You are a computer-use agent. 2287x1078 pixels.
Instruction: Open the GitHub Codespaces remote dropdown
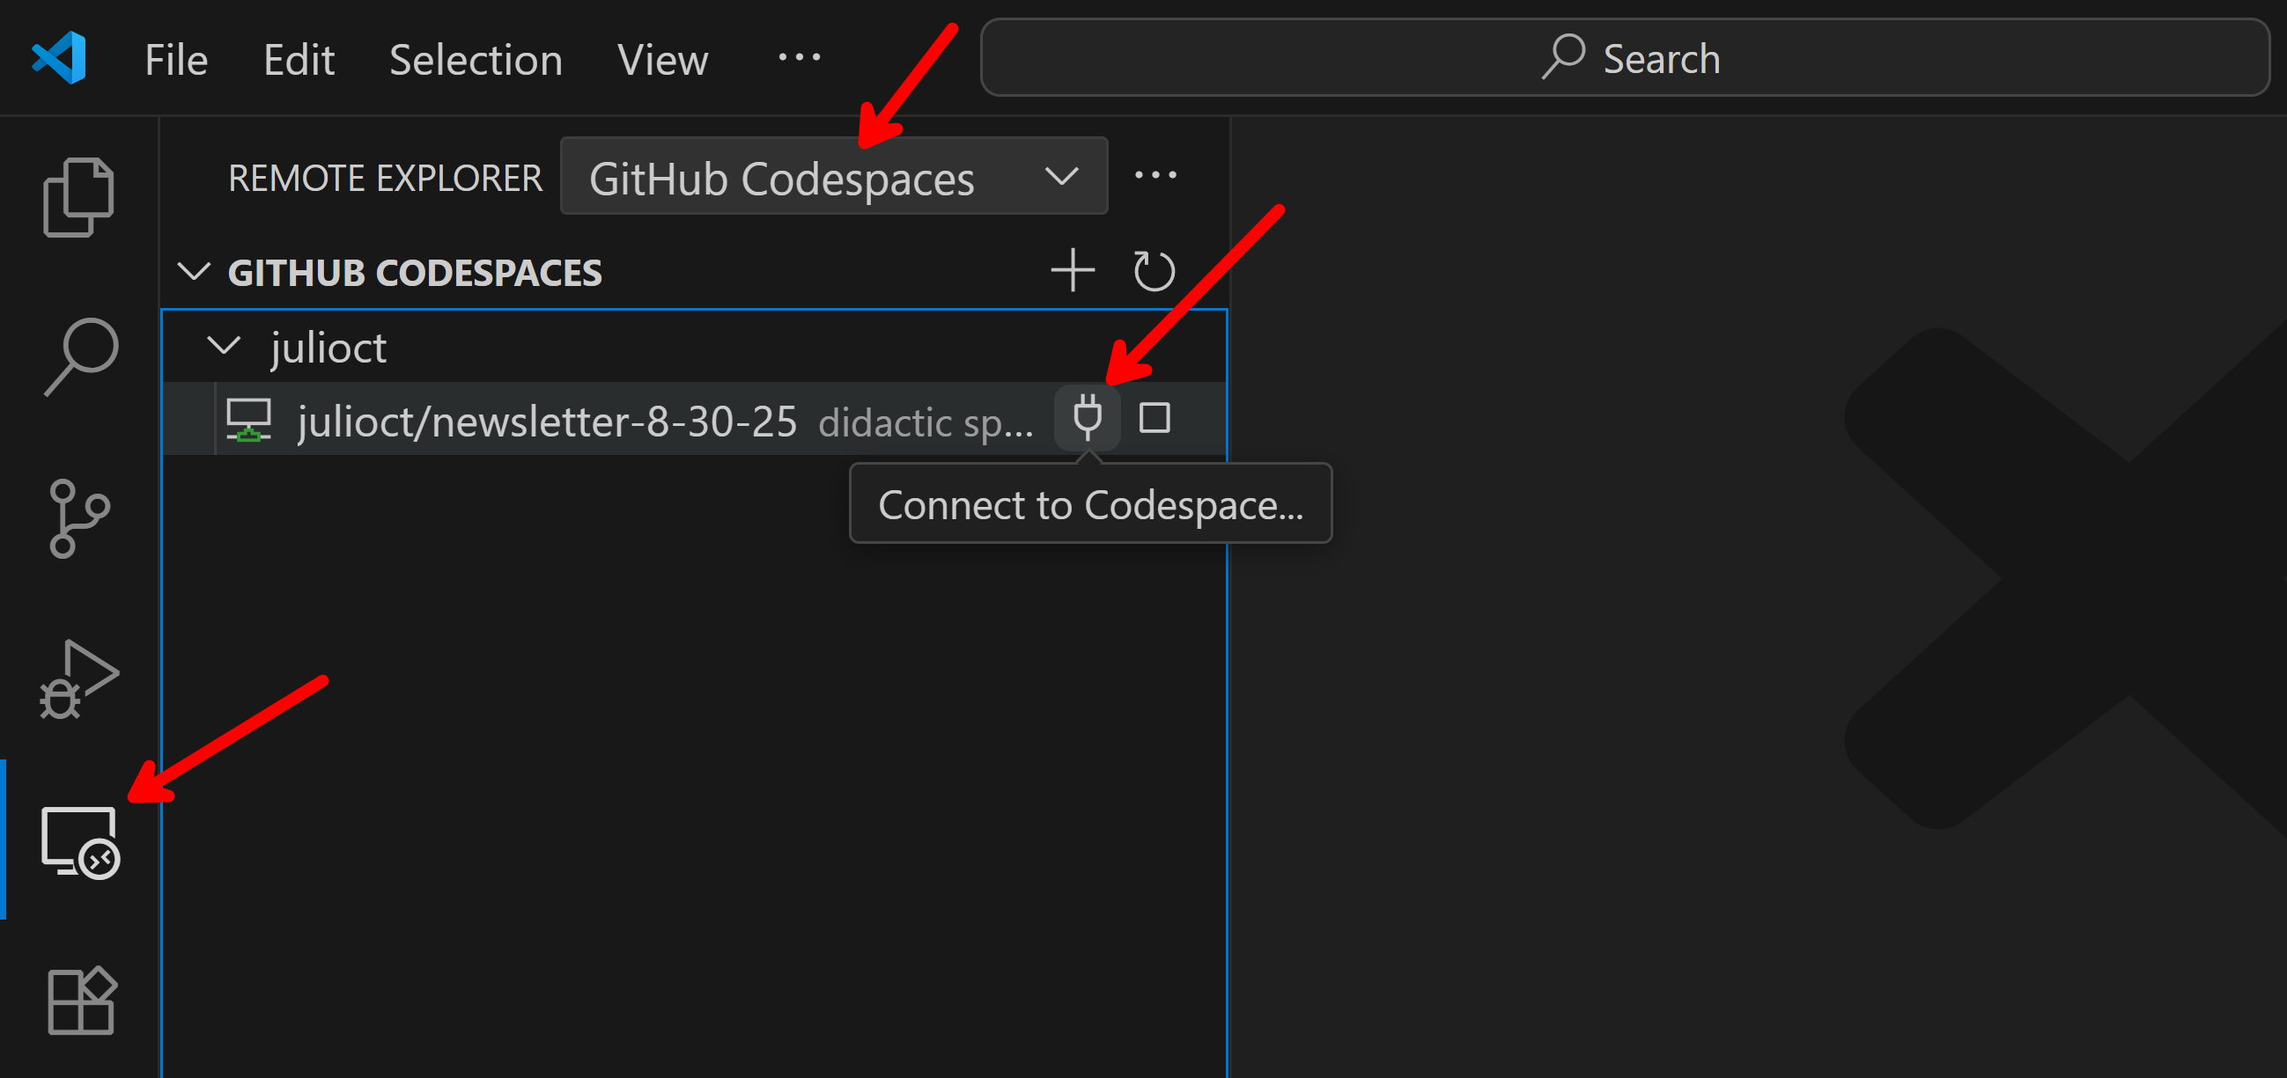(x=834, y=177)
